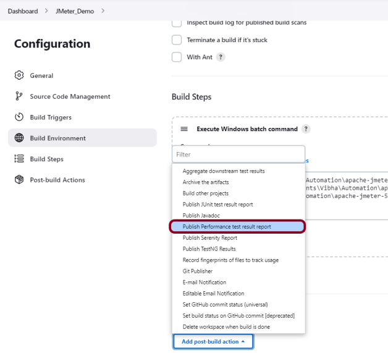Screen dimensions: 388x353
Task: Go to the Dashboard breadcrumb link
Action: click(x=23, y=11)
